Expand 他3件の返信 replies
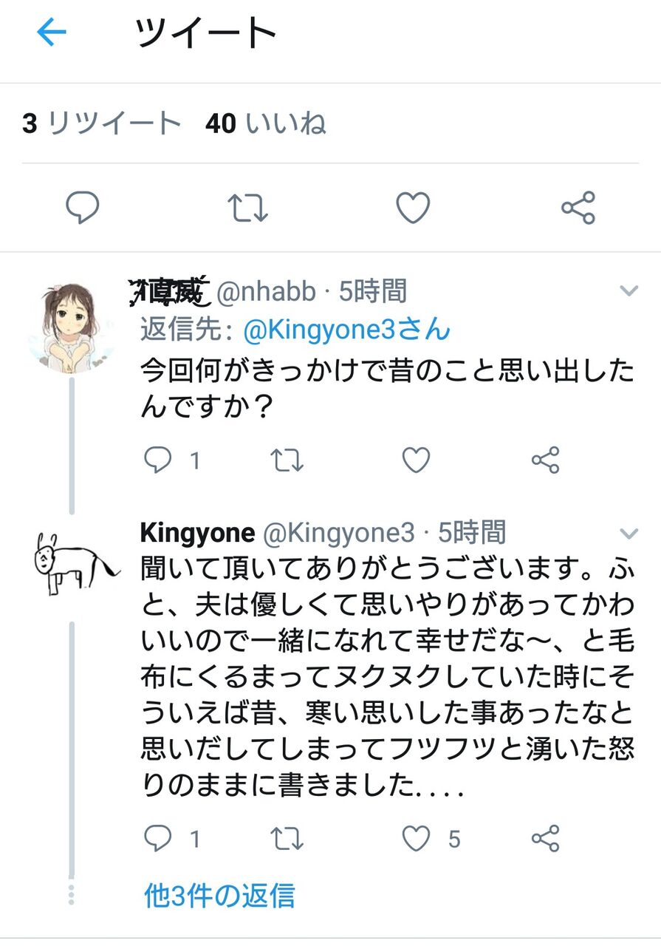This screenshot has height=946, width=661. (x=219, y=895)
